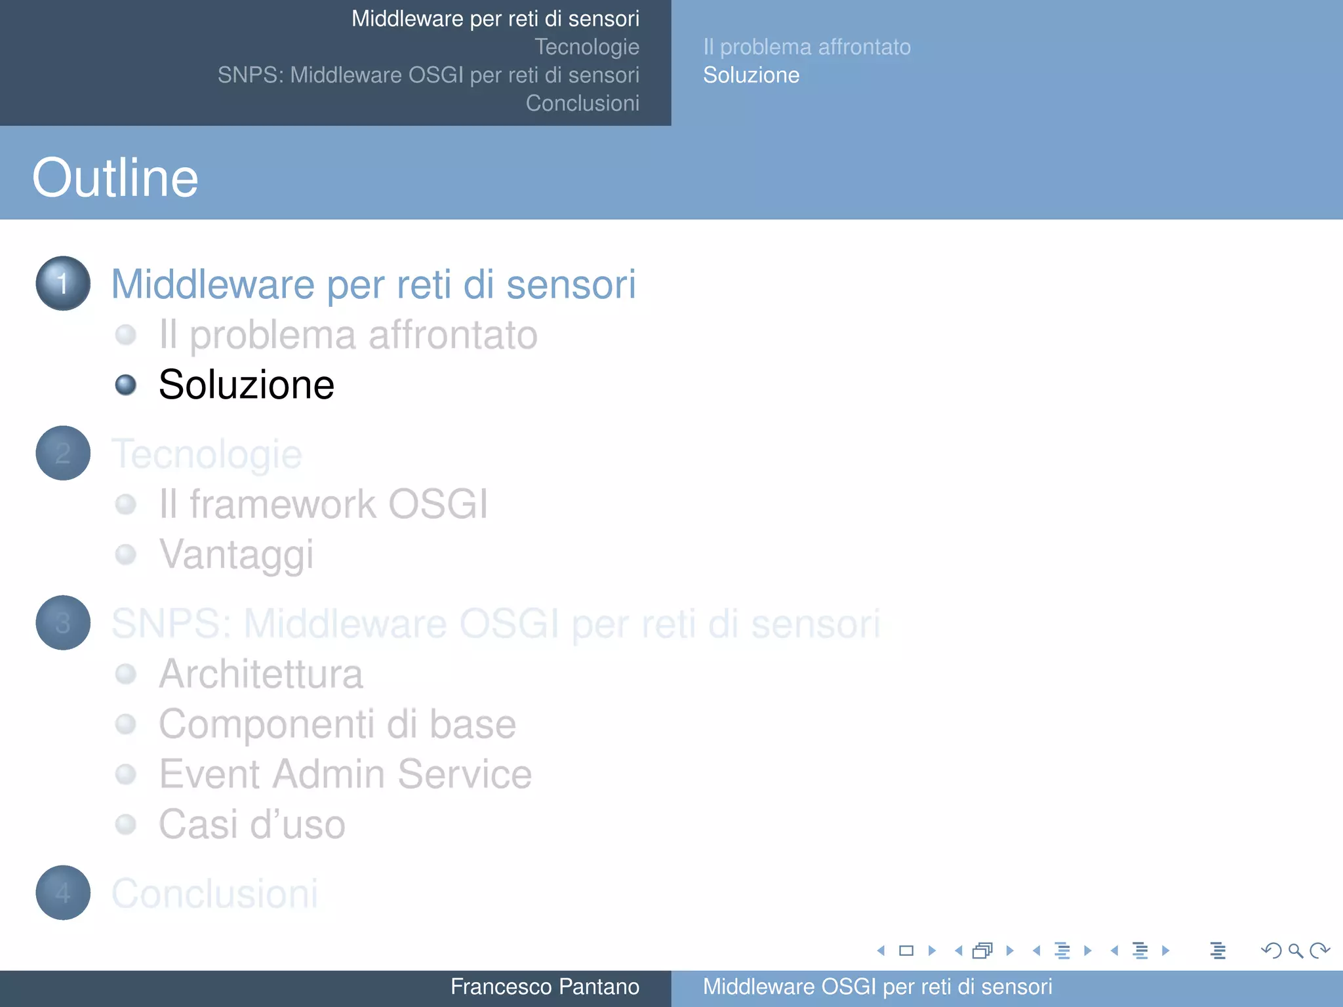Click the stacked frames navigation icon
The width and height of the screenshot is (1343, 1007).
point(983,951)
